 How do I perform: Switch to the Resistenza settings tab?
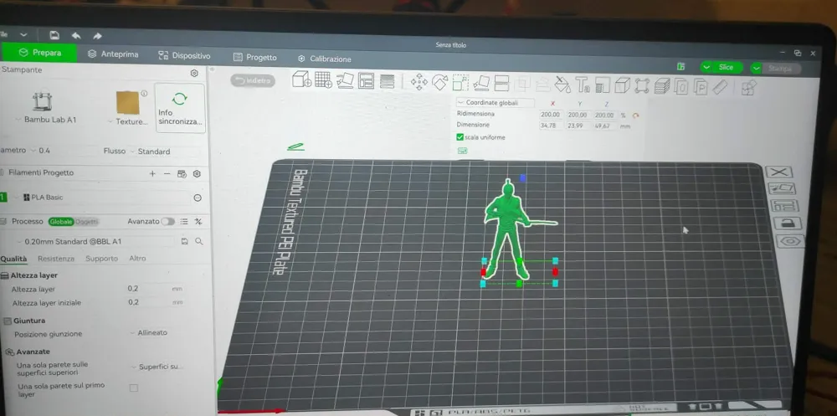56,259
